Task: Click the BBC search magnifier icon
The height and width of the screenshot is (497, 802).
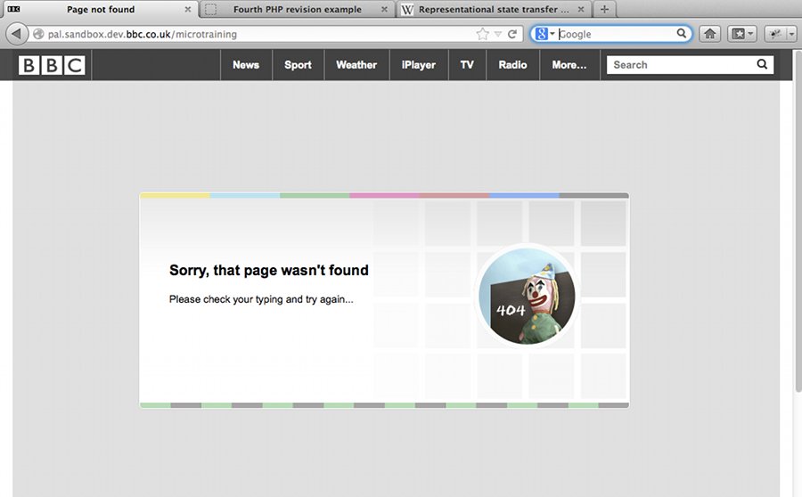Action: pos(762,64)
